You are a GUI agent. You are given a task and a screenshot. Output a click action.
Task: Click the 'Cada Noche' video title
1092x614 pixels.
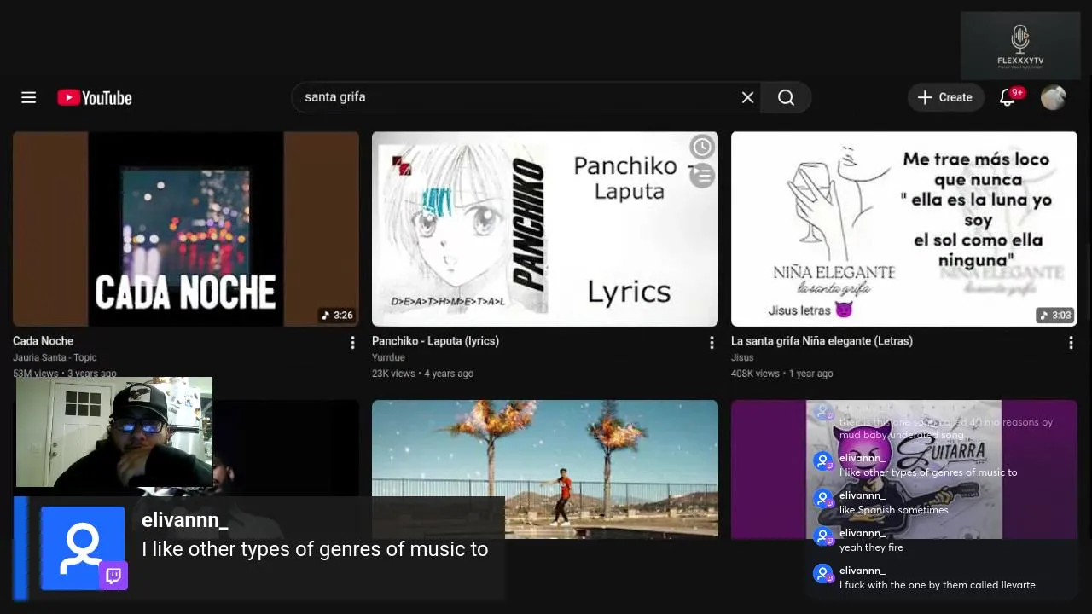(43, 341)
